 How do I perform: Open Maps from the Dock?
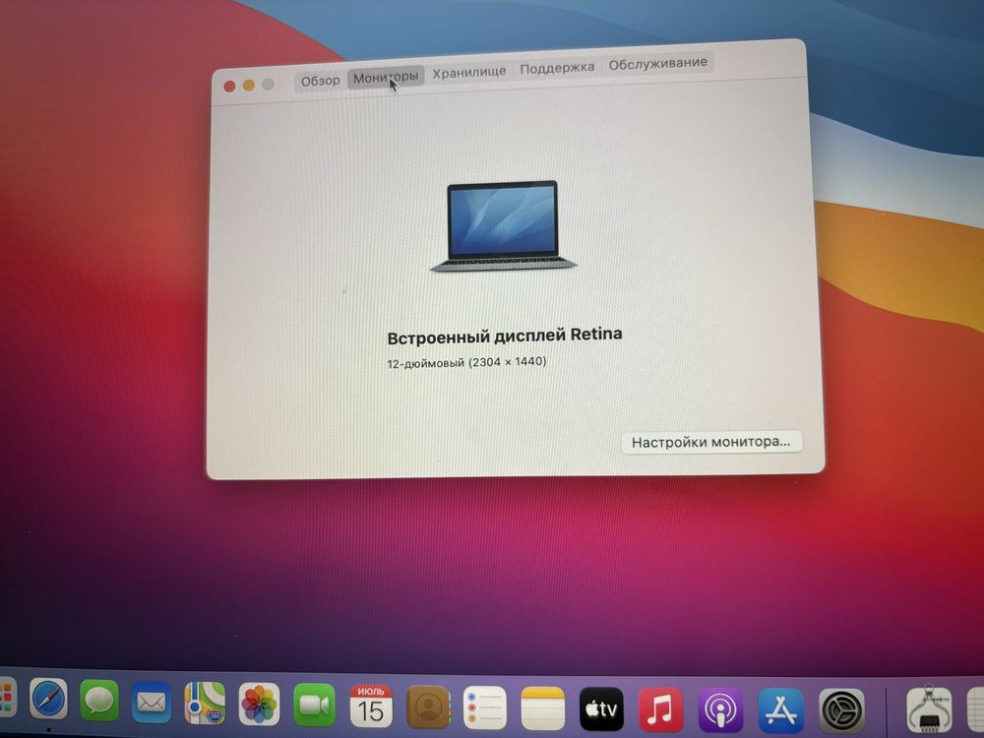(x=205, y=703)
